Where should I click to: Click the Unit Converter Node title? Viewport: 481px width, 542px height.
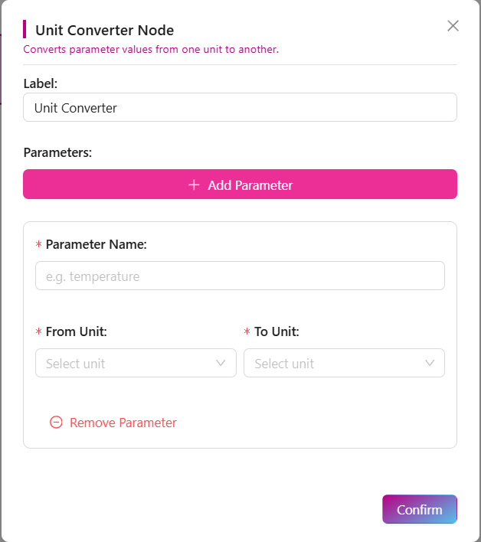105,31
